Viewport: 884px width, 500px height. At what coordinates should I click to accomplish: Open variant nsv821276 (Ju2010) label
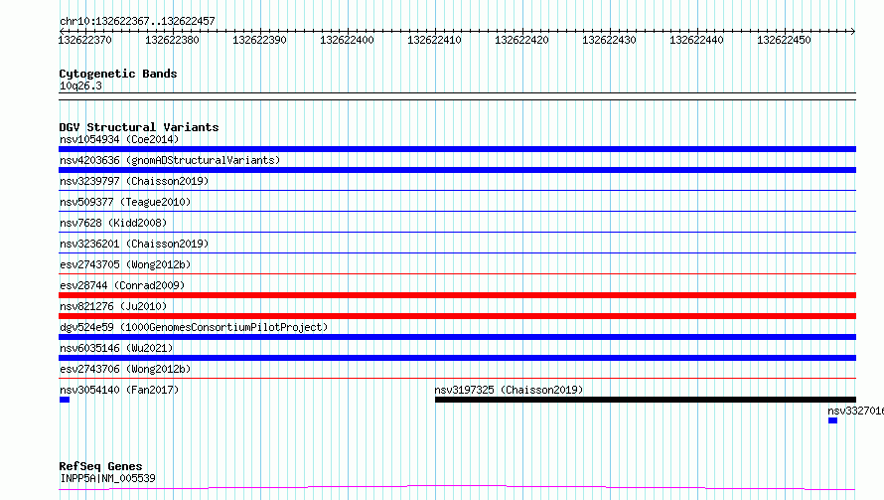click(113, 306)
